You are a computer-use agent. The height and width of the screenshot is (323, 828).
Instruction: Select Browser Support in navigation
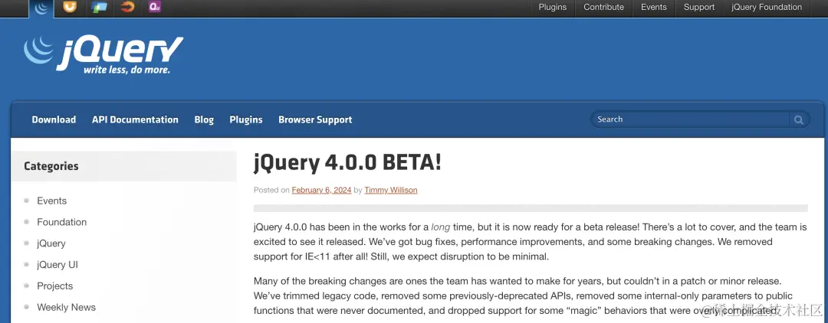315,119
